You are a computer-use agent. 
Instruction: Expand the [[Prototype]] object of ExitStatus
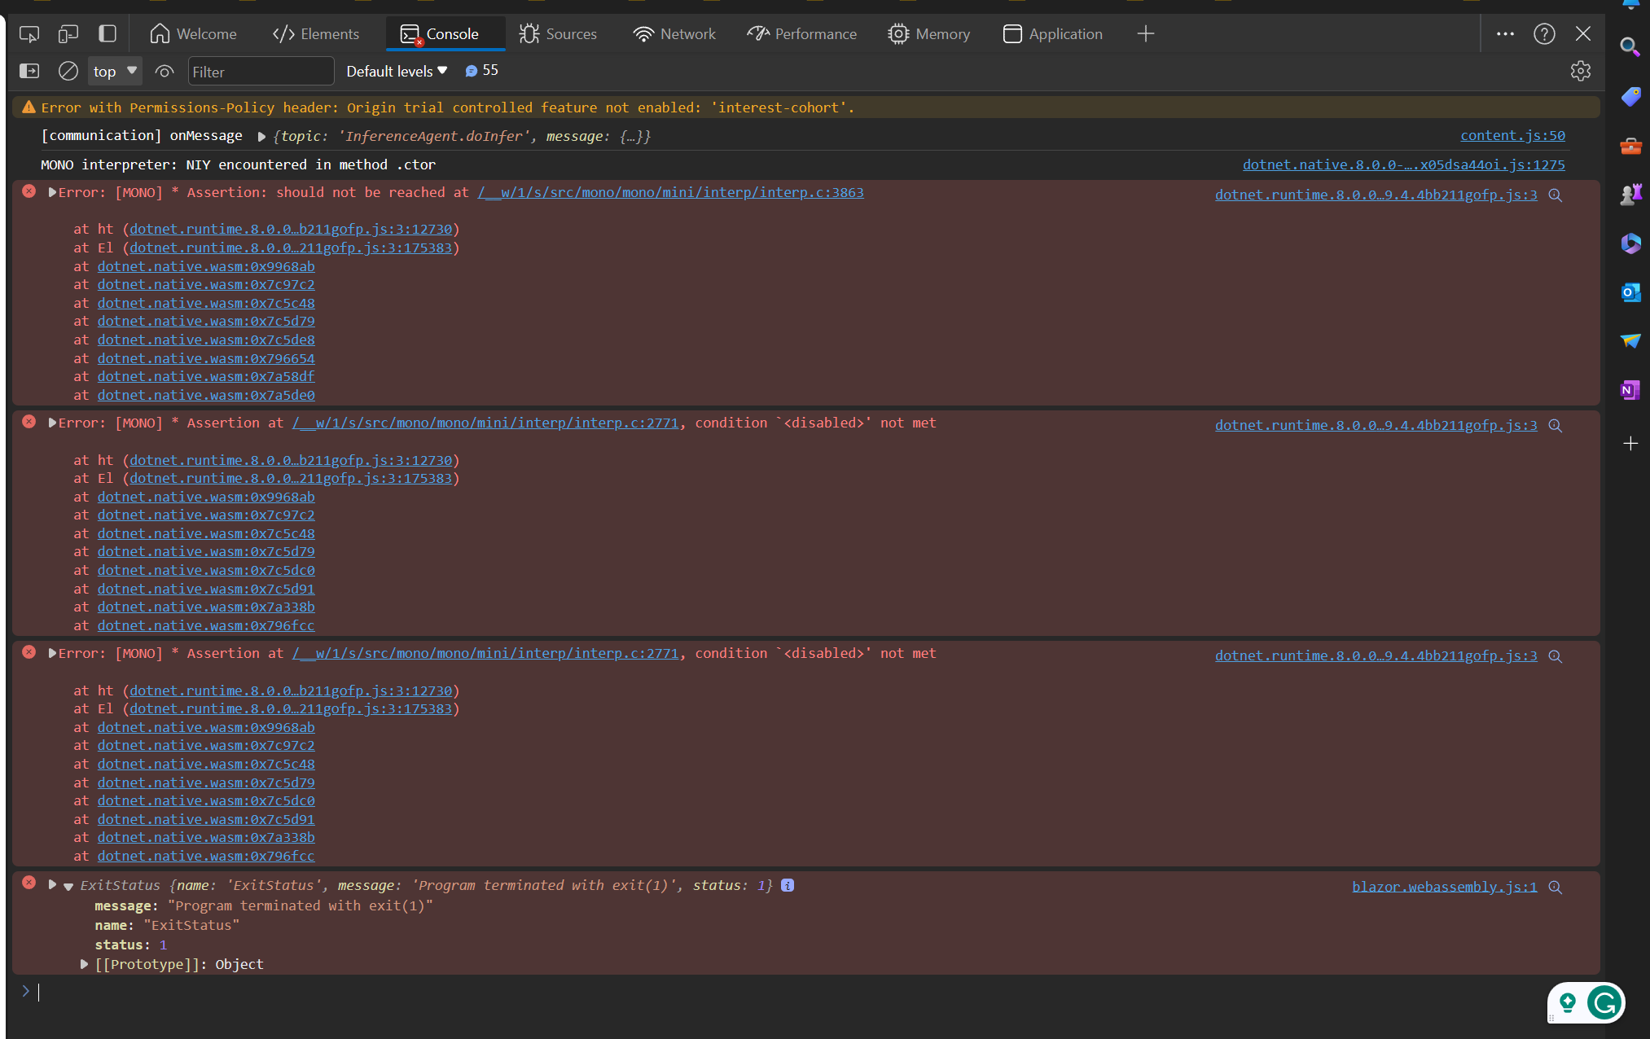pos(84,964)
